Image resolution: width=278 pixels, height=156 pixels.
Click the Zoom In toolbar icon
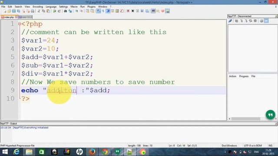[x=76, y=11]
